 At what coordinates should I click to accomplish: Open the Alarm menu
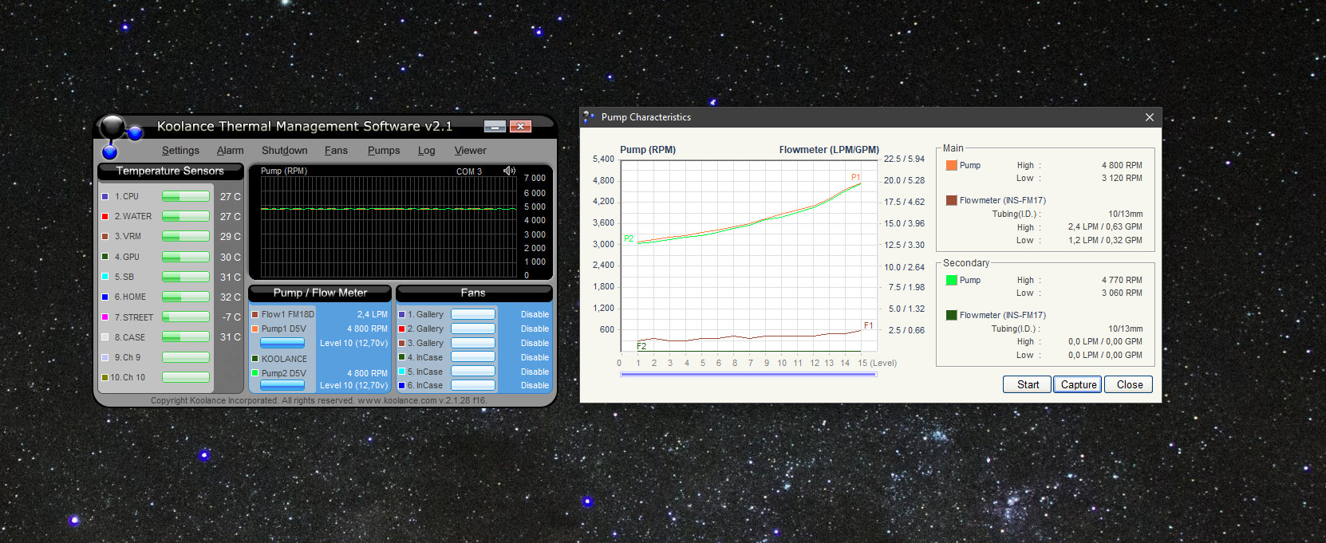point(230,151)
